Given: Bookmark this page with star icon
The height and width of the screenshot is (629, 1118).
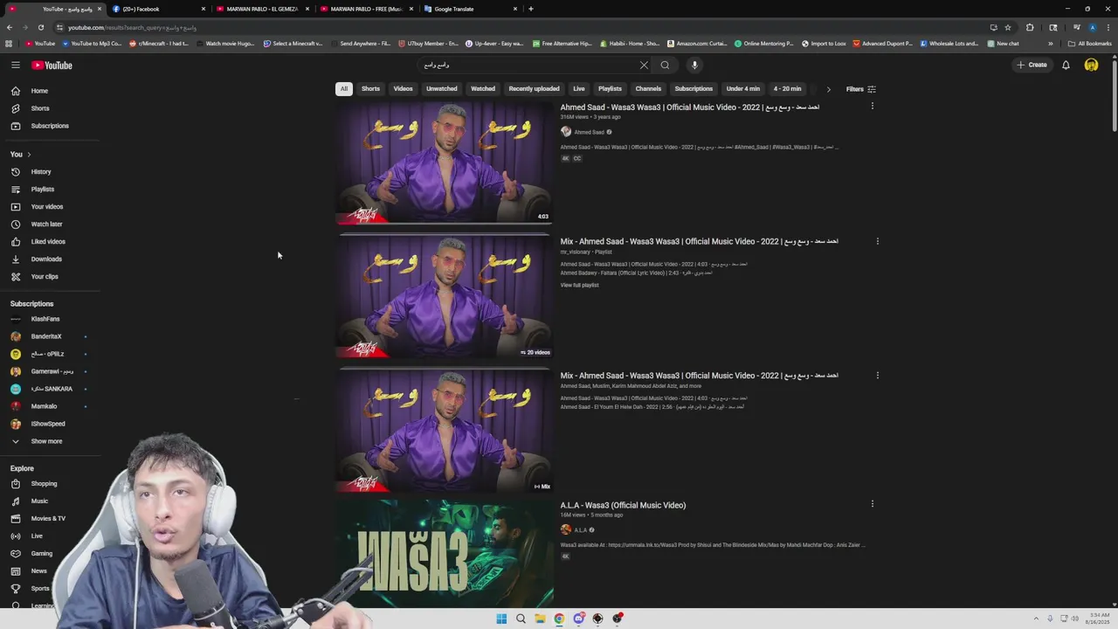Looking at the screenshot, I should click(1007, 27).
